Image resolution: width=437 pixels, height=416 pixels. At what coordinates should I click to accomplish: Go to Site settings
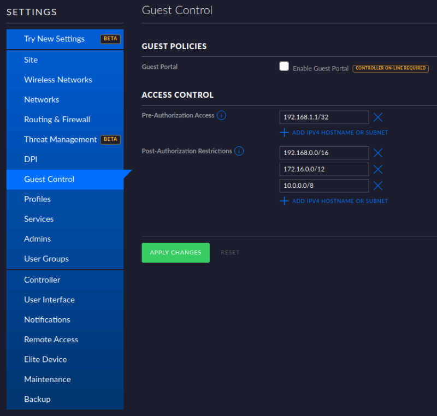coord(65,60)
